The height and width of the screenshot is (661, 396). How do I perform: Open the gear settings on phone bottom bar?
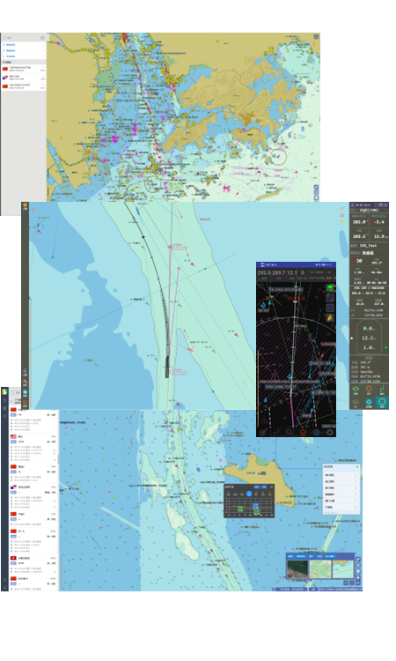[x=329, y=432]
